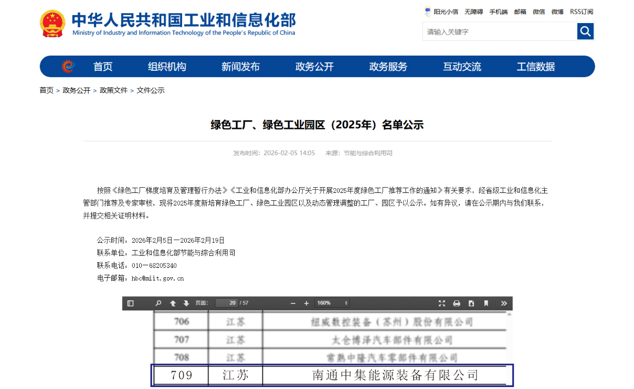Zoom in the document with plus control

coord(307,303)
